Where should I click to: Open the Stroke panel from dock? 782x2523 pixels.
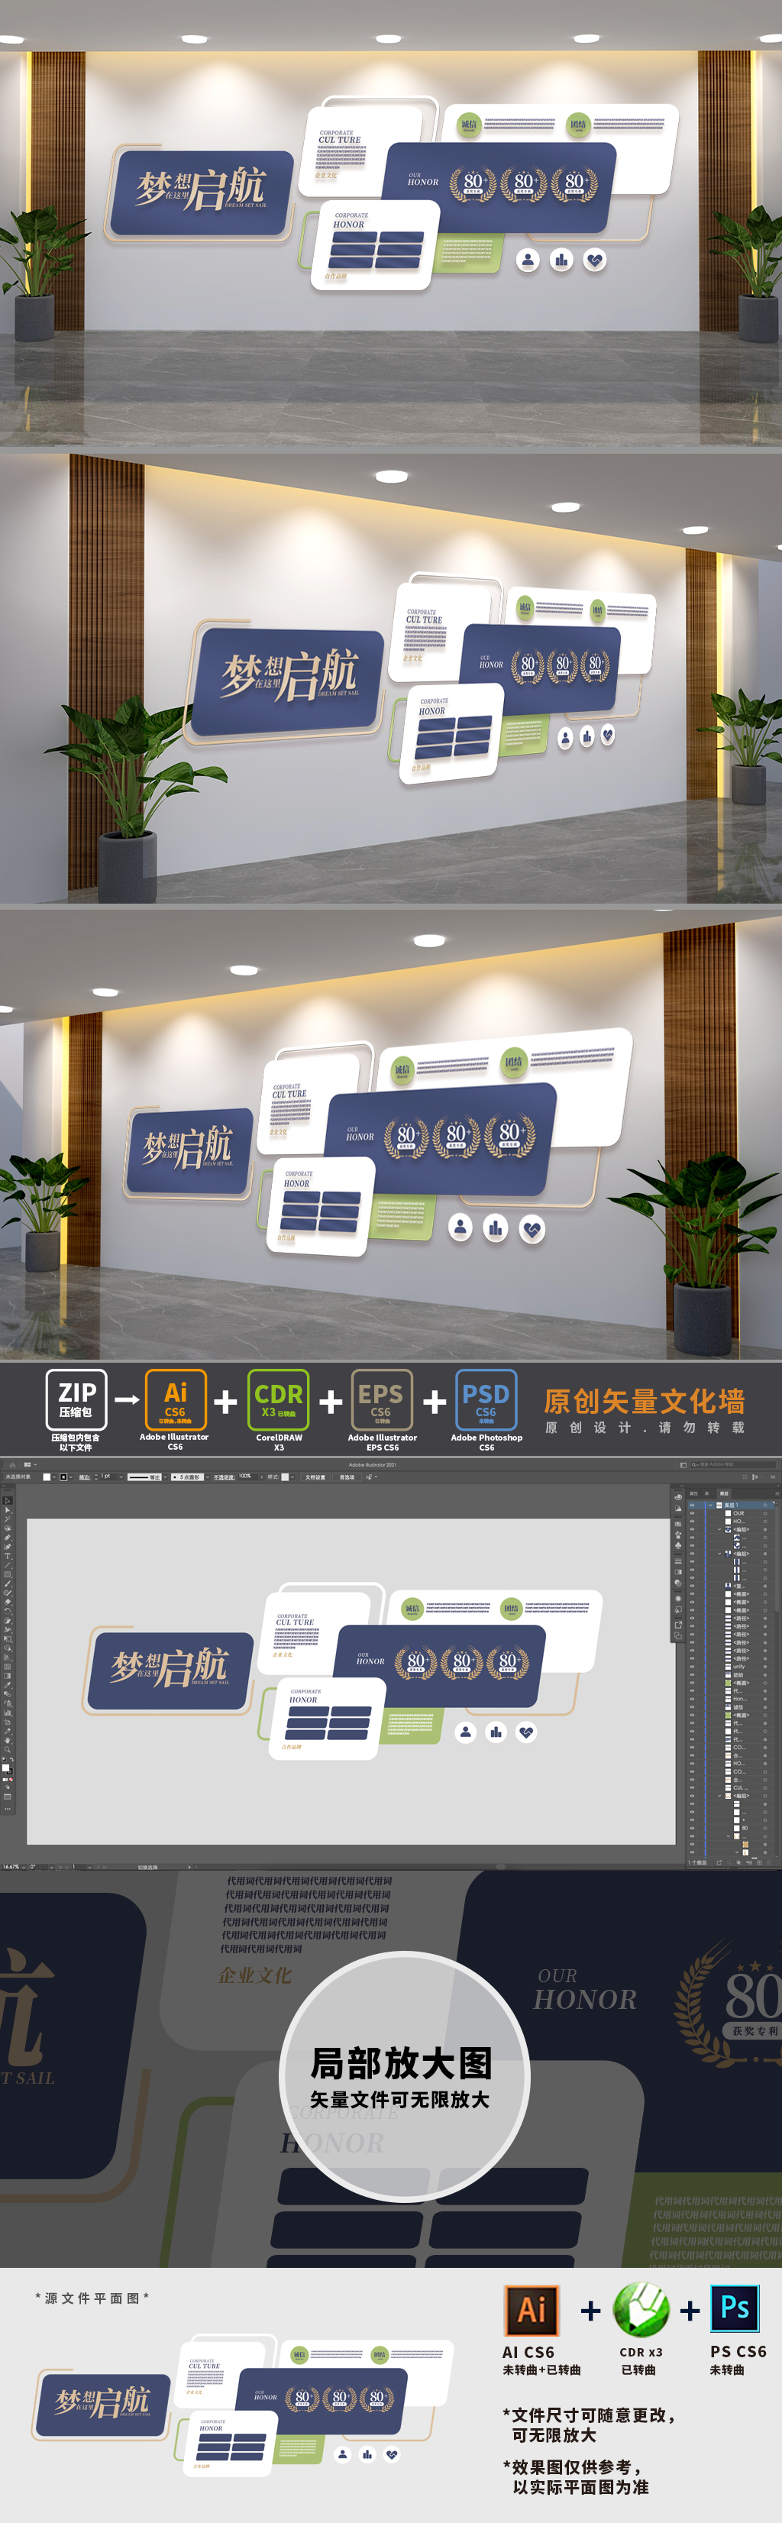coord(678,1562)
